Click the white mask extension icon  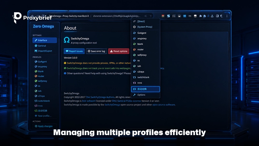tap(195, 16)
